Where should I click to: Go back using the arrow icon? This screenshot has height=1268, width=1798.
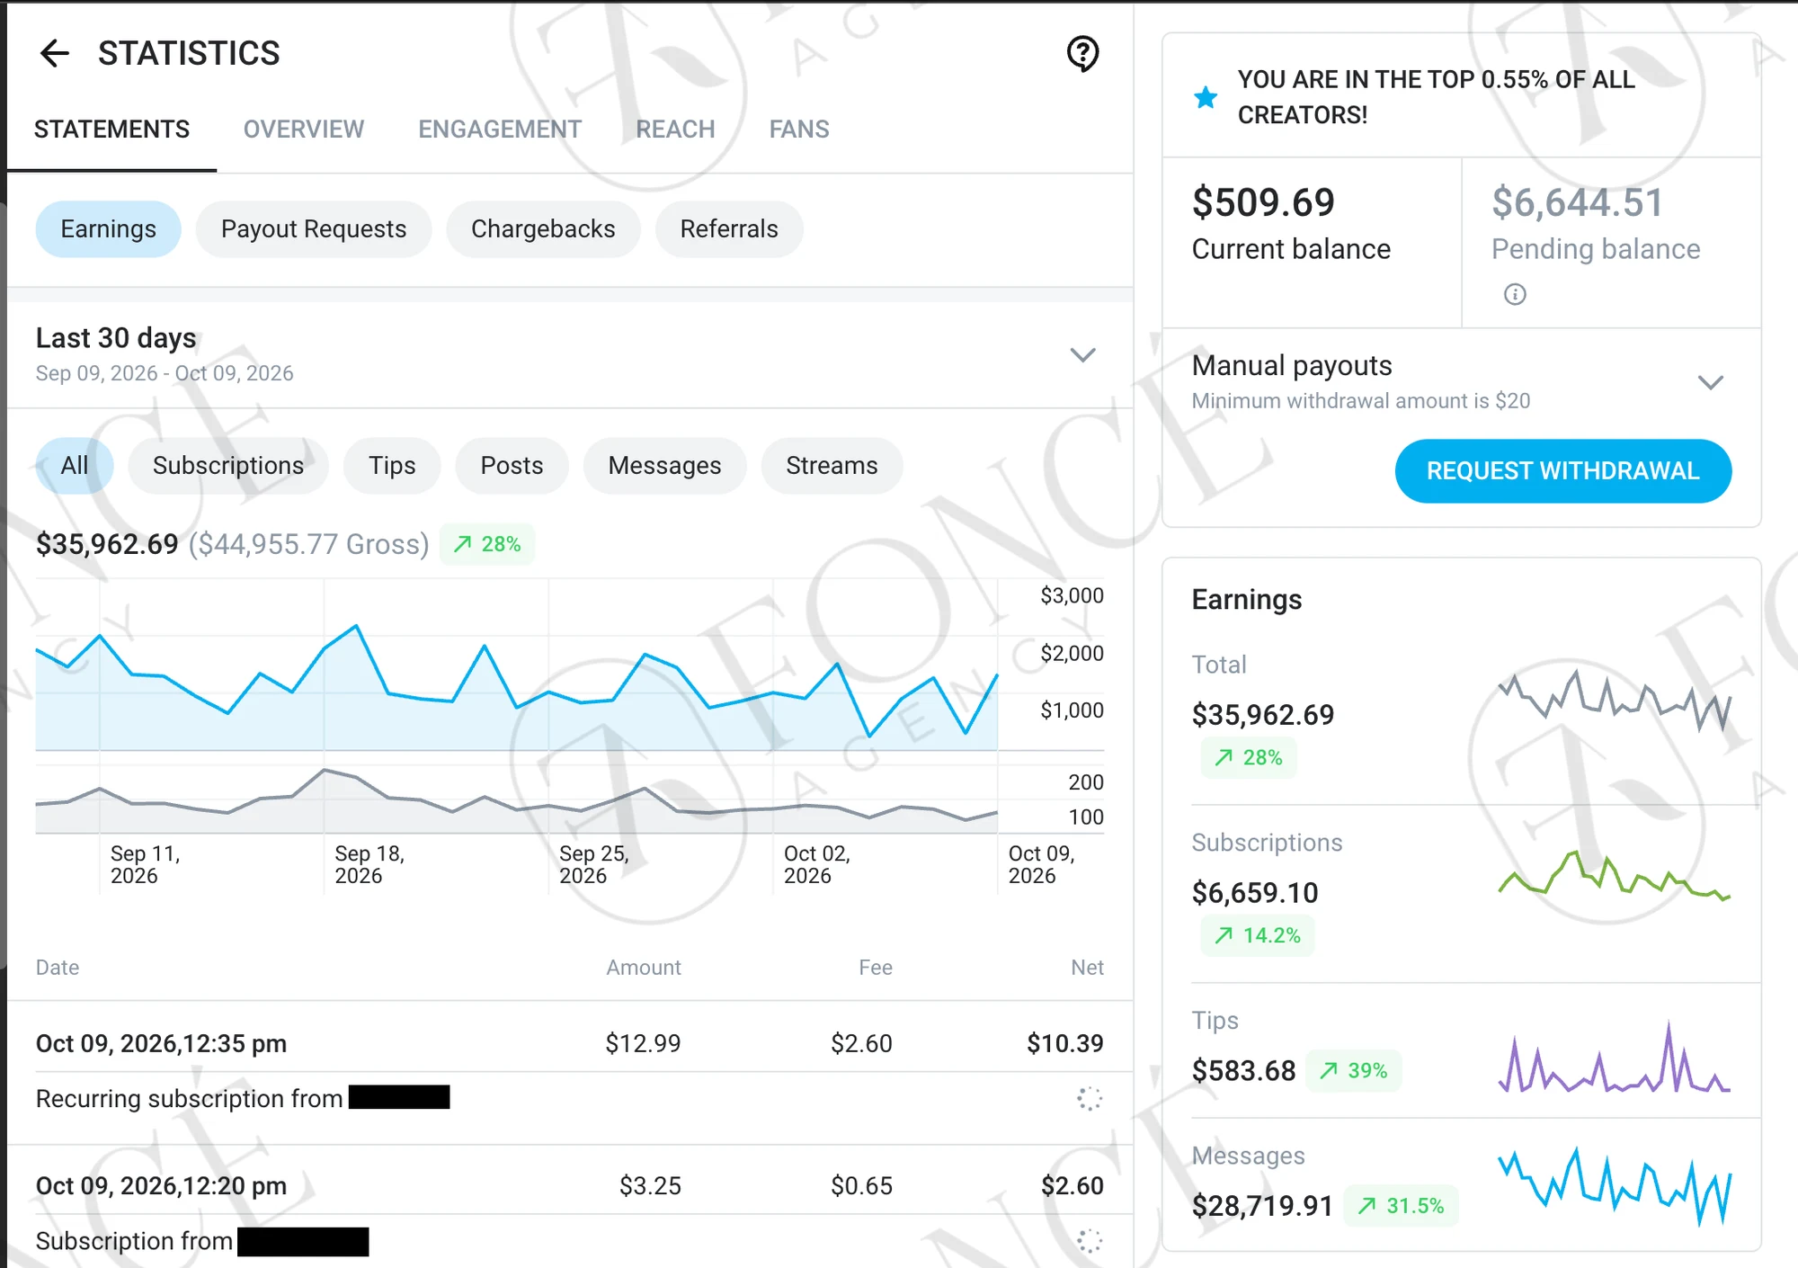(55, 53)
